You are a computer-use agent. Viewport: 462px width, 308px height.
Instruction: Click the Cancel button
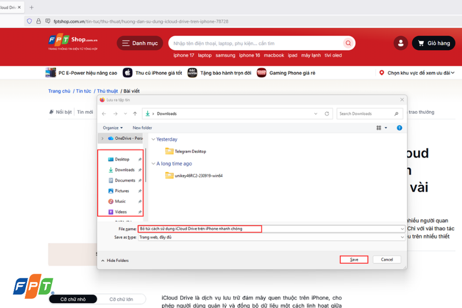coord(387,259)
